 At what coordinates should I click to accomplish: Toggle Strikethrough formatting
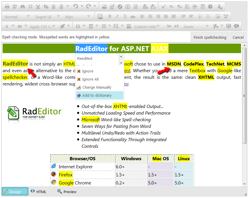[x=133, y=16]
